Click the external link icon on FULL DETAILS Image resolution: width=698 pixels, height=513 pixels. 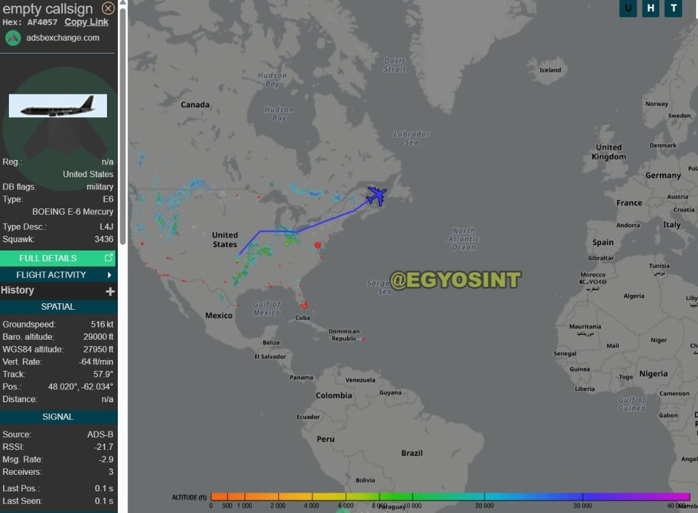point(108,258)
